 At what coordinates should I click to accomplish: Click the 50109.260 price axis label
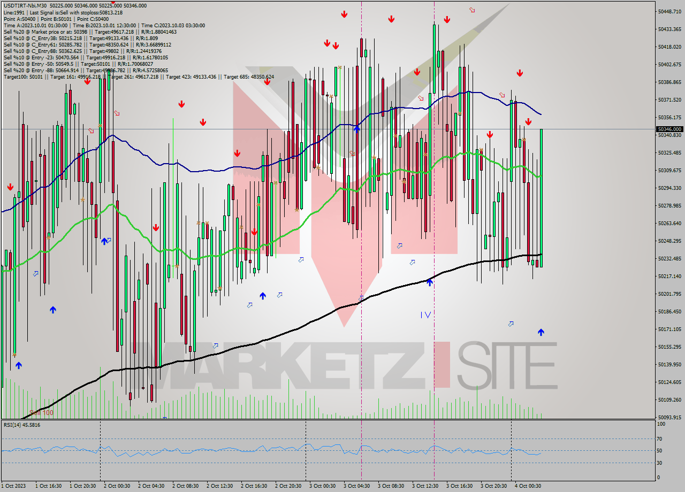coord(669,399)
